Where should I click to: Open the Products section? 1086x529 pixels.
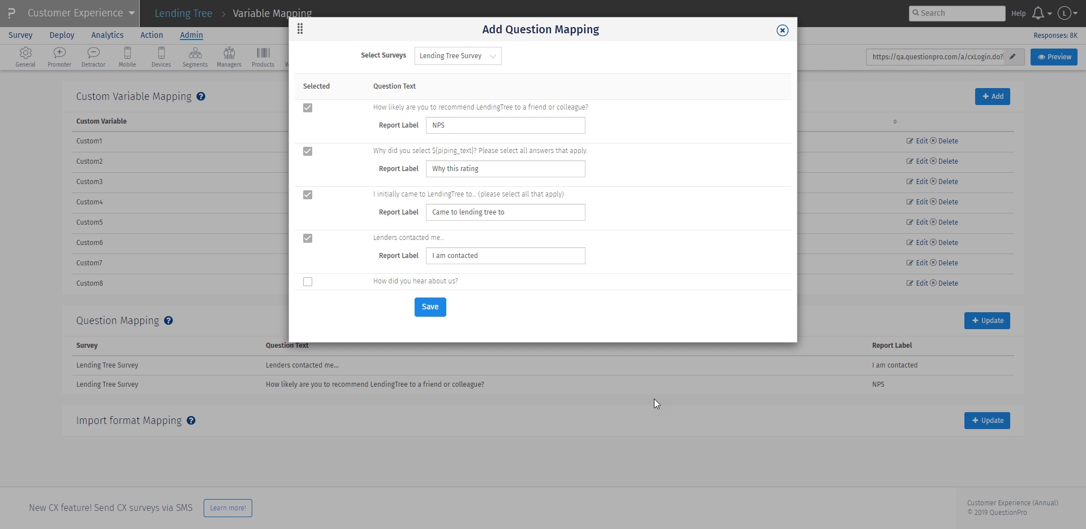(x=262, y=56)
